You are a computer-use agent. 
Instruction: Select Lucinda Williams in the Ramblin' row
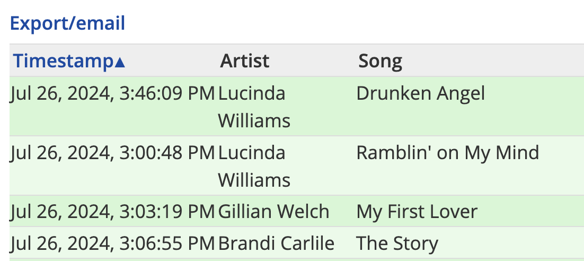point(254,166)
